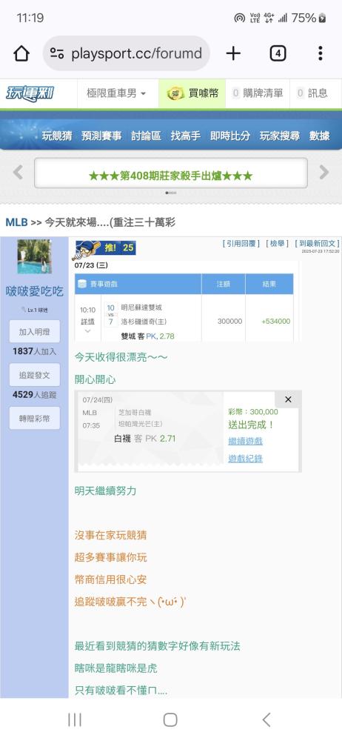Tap Android home button
Viewport: 342px width, 741px height.
tap(170, 720)
